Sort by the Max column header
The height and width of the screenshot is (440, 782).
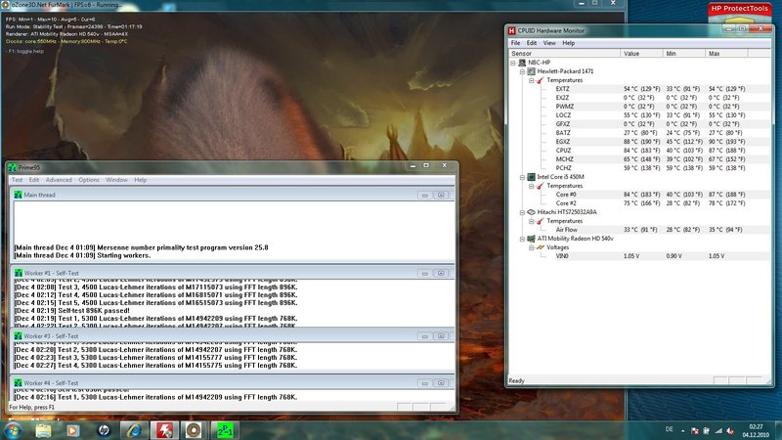pyautogui.click(x=726, y=54)
